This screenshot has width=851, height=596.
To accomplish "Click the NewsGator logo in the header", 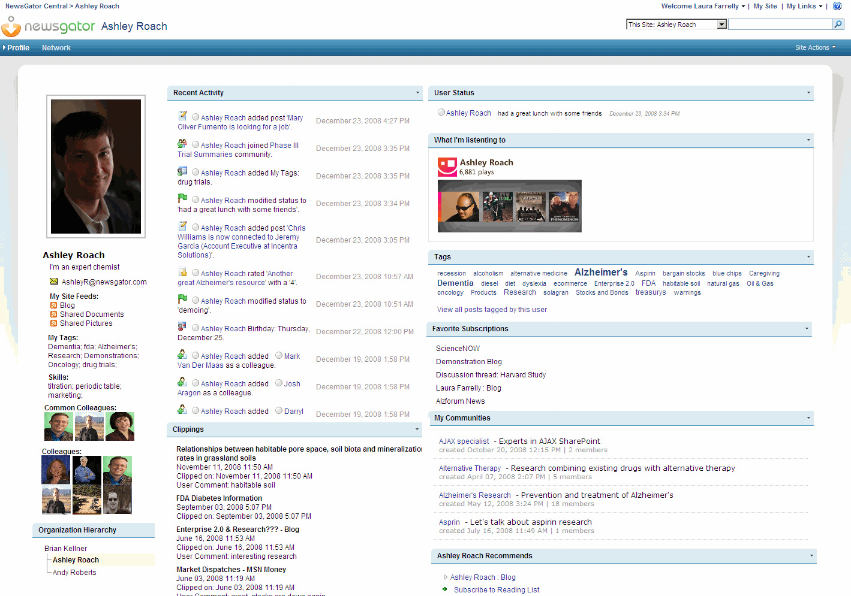I will point(48,26).
